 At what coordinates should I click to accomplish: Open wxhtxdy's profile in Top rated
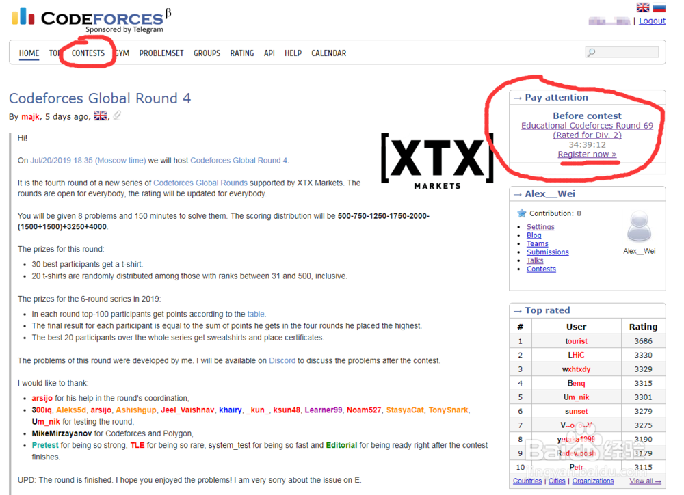pos(576,369)
